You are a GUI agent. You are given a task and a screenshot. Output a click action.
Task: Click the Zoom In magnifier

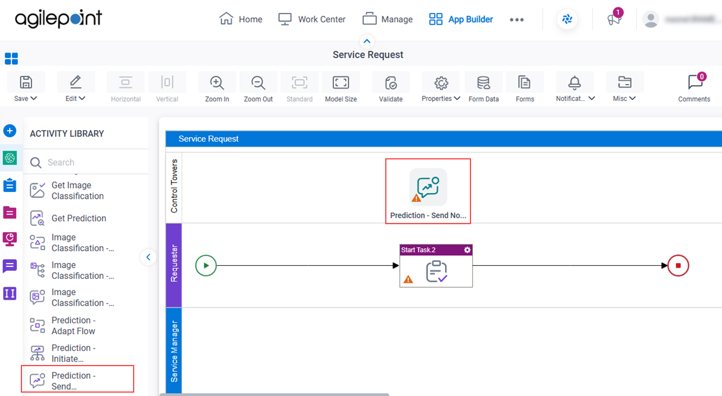pos(217,82)
